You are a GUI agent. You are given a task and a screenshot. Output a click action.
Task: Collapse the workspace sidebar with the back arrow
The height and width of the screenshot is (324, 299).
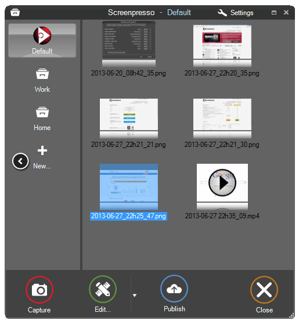point(20,161)
